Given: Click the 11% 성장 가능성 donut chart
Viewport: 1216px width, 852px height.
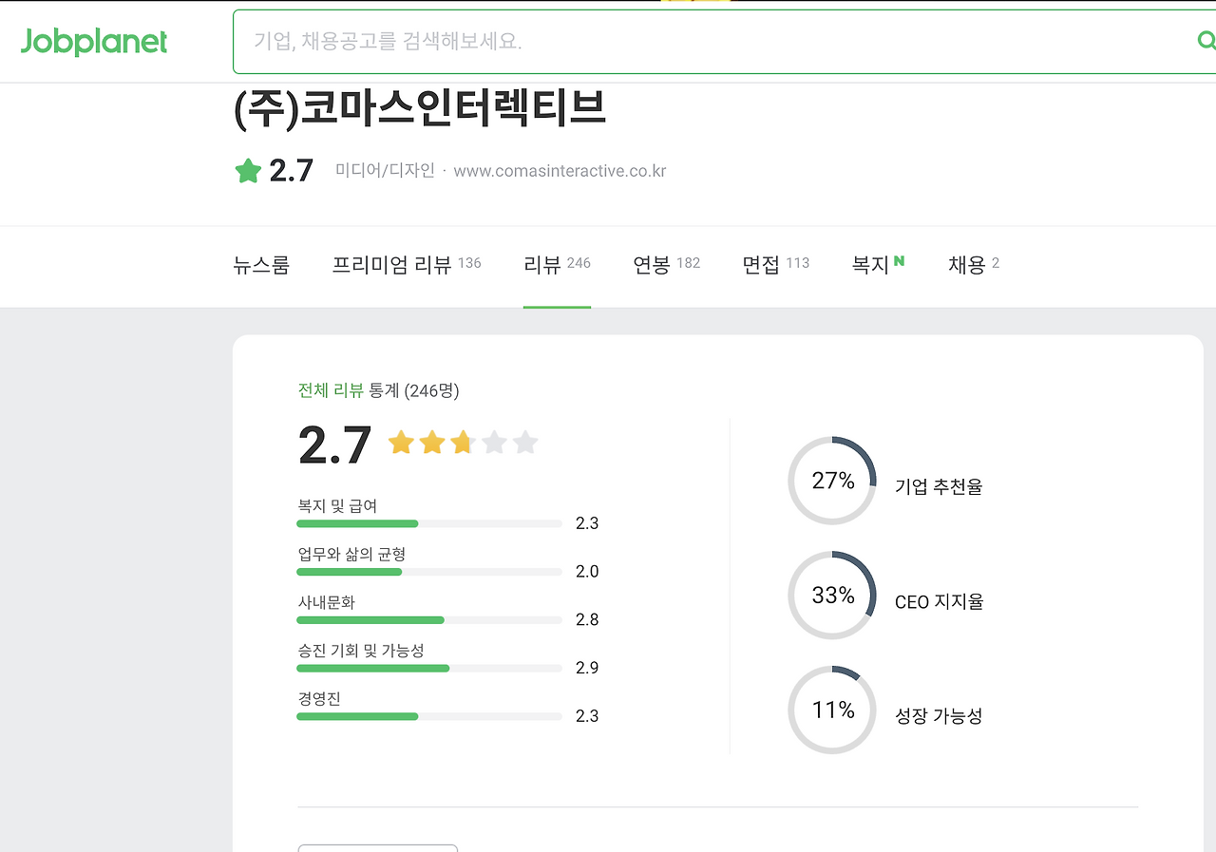Looking at the screenshot, I should (x=831, y=710).
